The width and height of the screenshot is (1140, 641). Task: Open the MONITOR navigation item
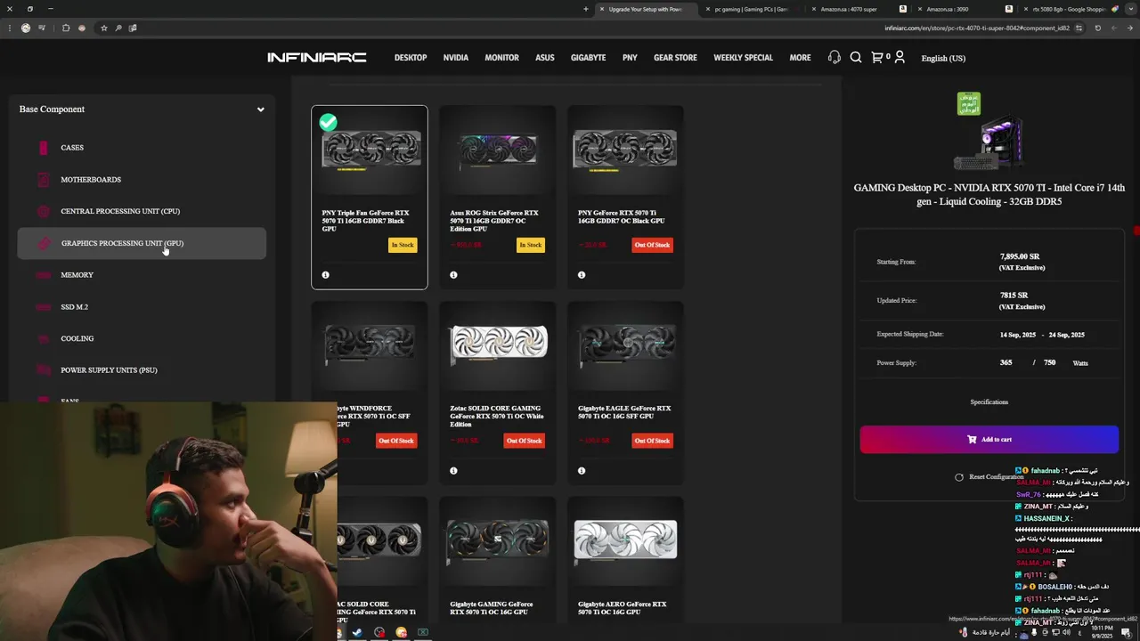click(501, 58)
